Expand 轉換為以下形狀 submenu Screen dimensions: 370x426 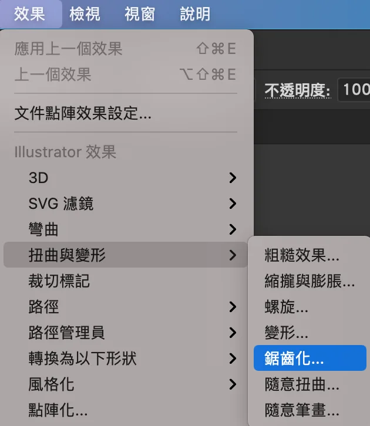pos(125,359)
